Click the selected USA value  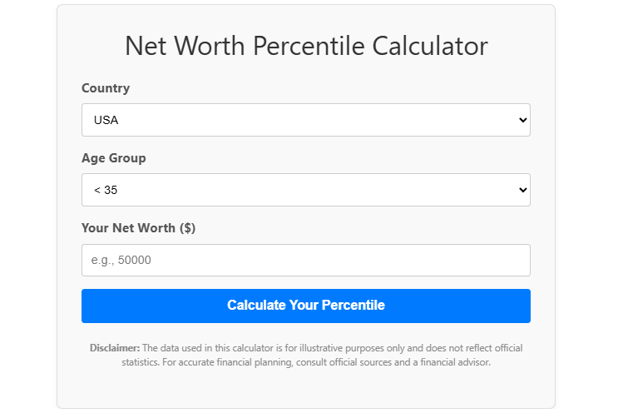click(106, 120)
